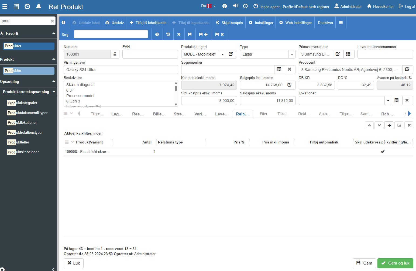Click the megaphone announcements icon
This screenshot has height=271, width=416.
click(235, 6)
